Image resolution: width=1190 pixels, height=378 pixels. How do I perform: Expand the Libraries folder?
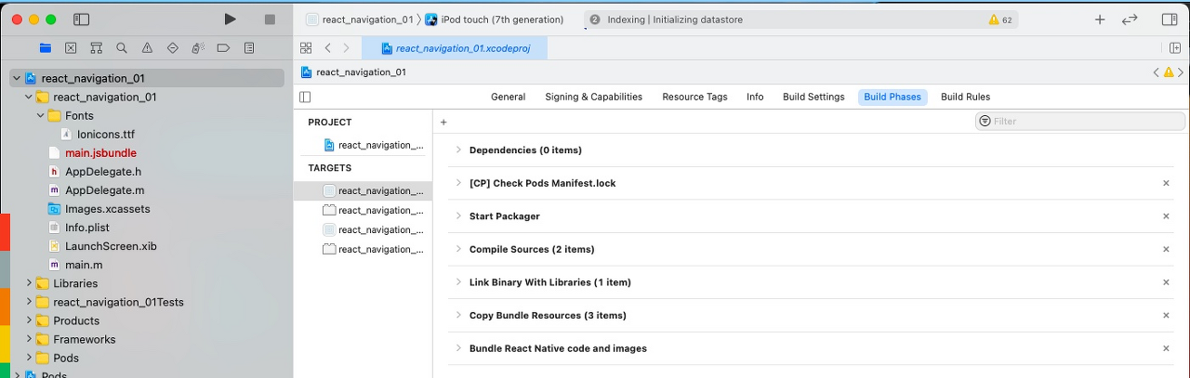(29, 283)
